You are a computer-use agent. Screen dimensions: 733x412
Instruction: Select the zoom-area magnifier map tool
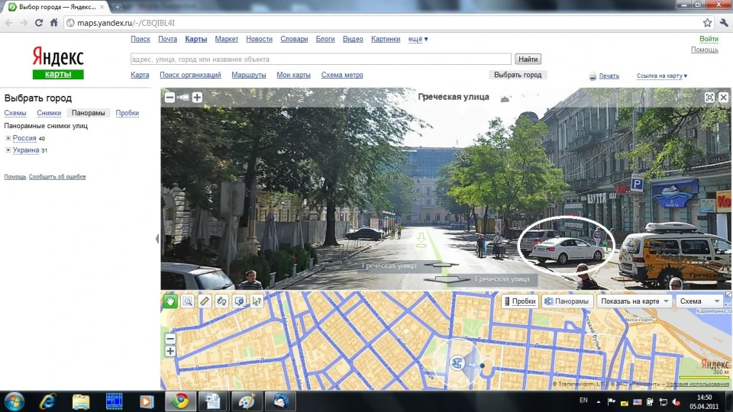tap(188, 301)
